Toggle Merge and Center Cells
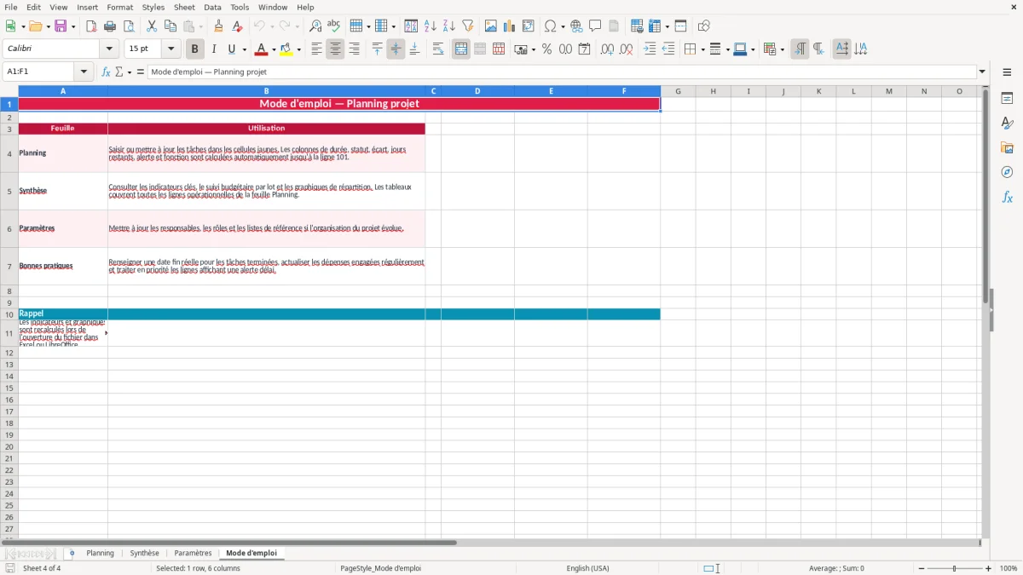Image resolution: width=1023 pixels, height=575 pixels. pos(461,49)
